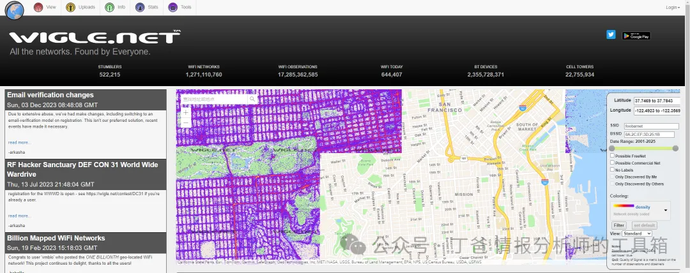
Task: Click the SOUTH OF MARKET map label
Action: [x=527, y=127]
